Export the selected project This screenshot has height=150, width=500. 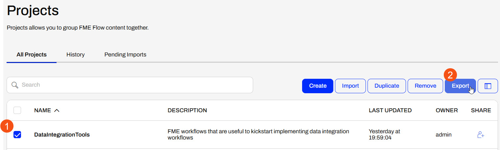click(460, 86)
